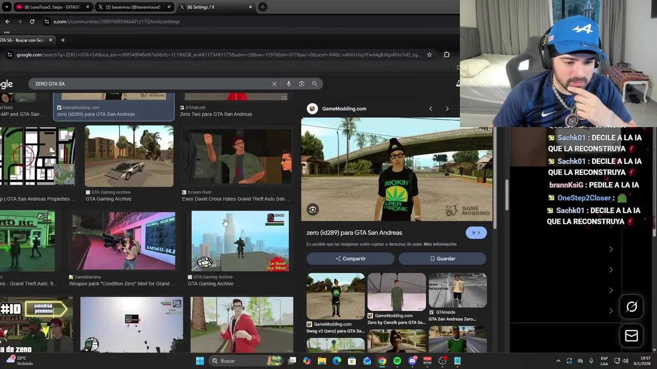Open the extensions puzzle icon

pos(447,55)
